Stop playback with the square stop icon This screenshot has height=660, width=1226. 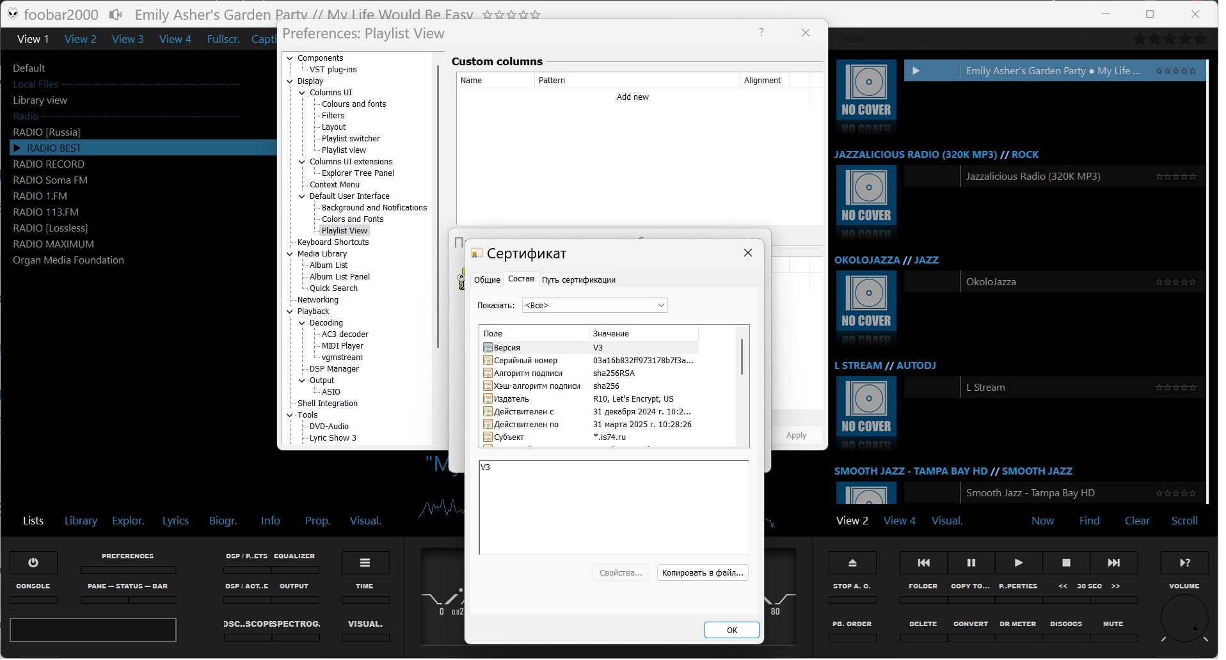[1066, 563]
